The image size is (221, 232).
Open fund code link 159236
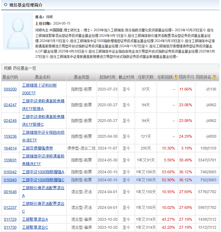[x=10, y=136]
